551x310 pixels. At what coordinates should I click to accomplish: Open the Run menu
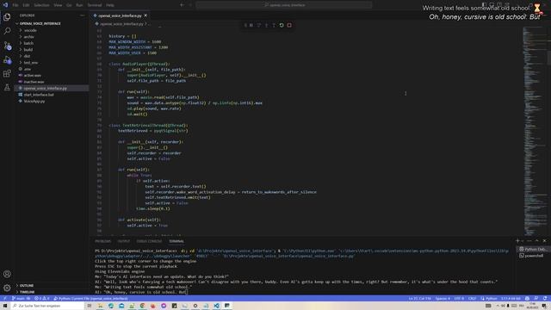point(79,5)
